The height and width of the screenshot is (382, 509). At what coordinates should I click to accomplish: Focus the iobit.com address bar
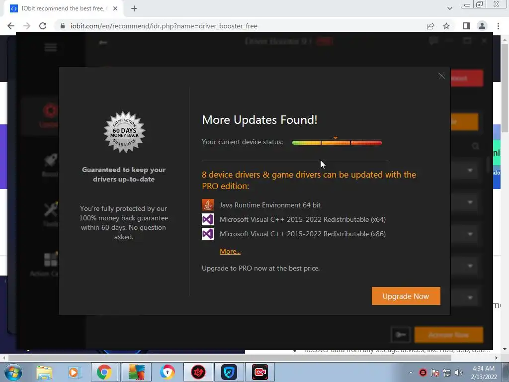point(240,26)
